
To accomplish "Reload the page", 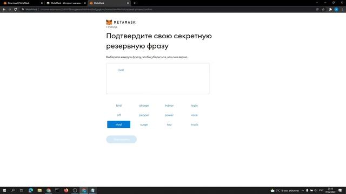I will (16, 10).
